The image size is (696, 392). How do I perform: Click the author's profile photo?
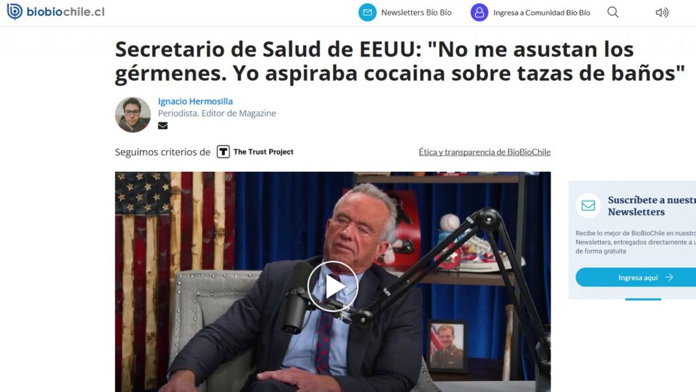point(133,114)
